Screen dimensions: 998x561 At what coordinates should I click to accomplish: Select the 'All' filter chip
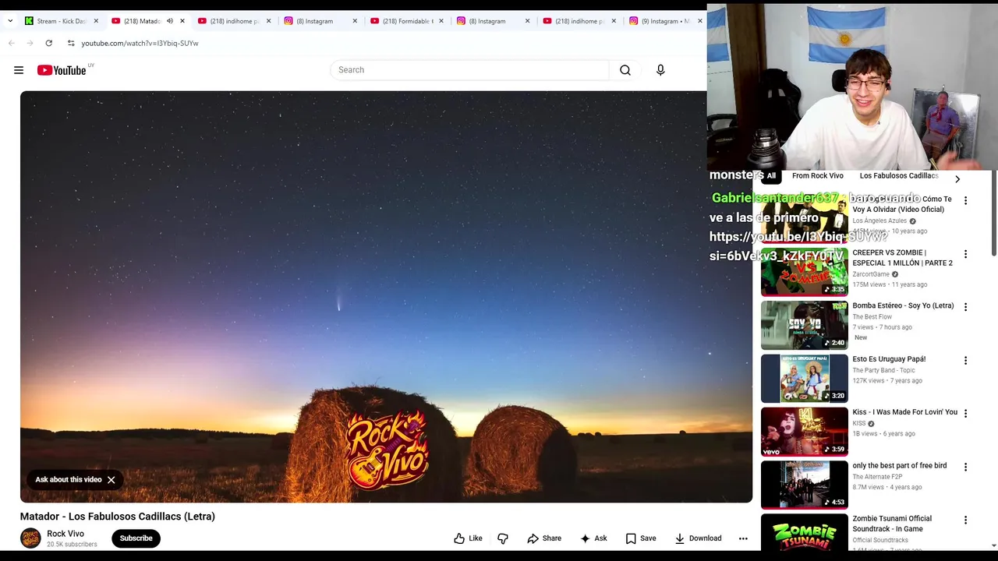pos(771,176)
